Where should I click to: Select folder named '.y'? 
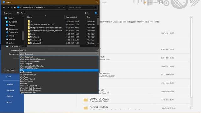pos(31,21)
